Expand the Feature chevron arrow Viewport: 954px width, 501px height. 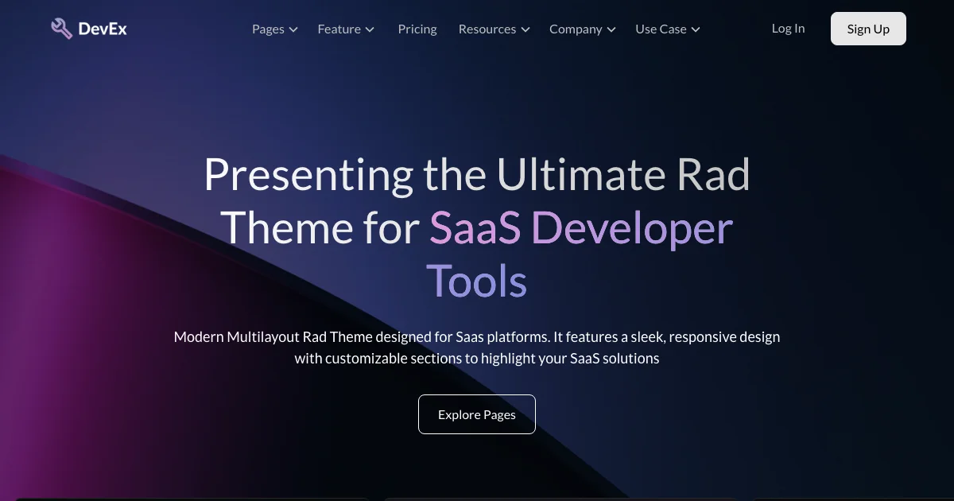(x=370, y=29)
